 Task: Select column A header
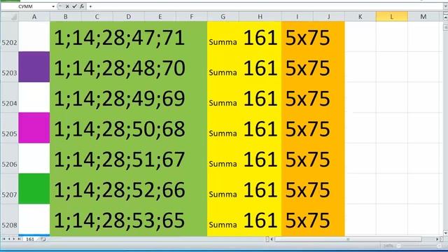[x=34, y=17]
